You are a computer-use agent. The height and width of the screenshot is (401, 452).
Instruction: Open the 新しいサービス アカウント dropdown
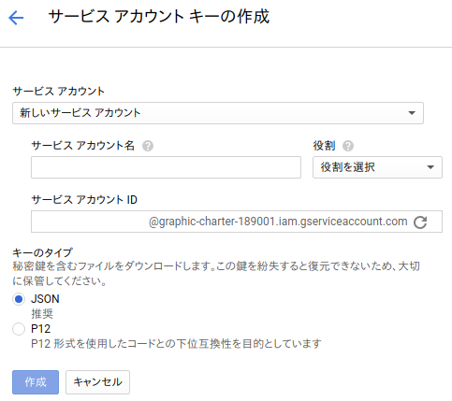click(x=218, y=113)
